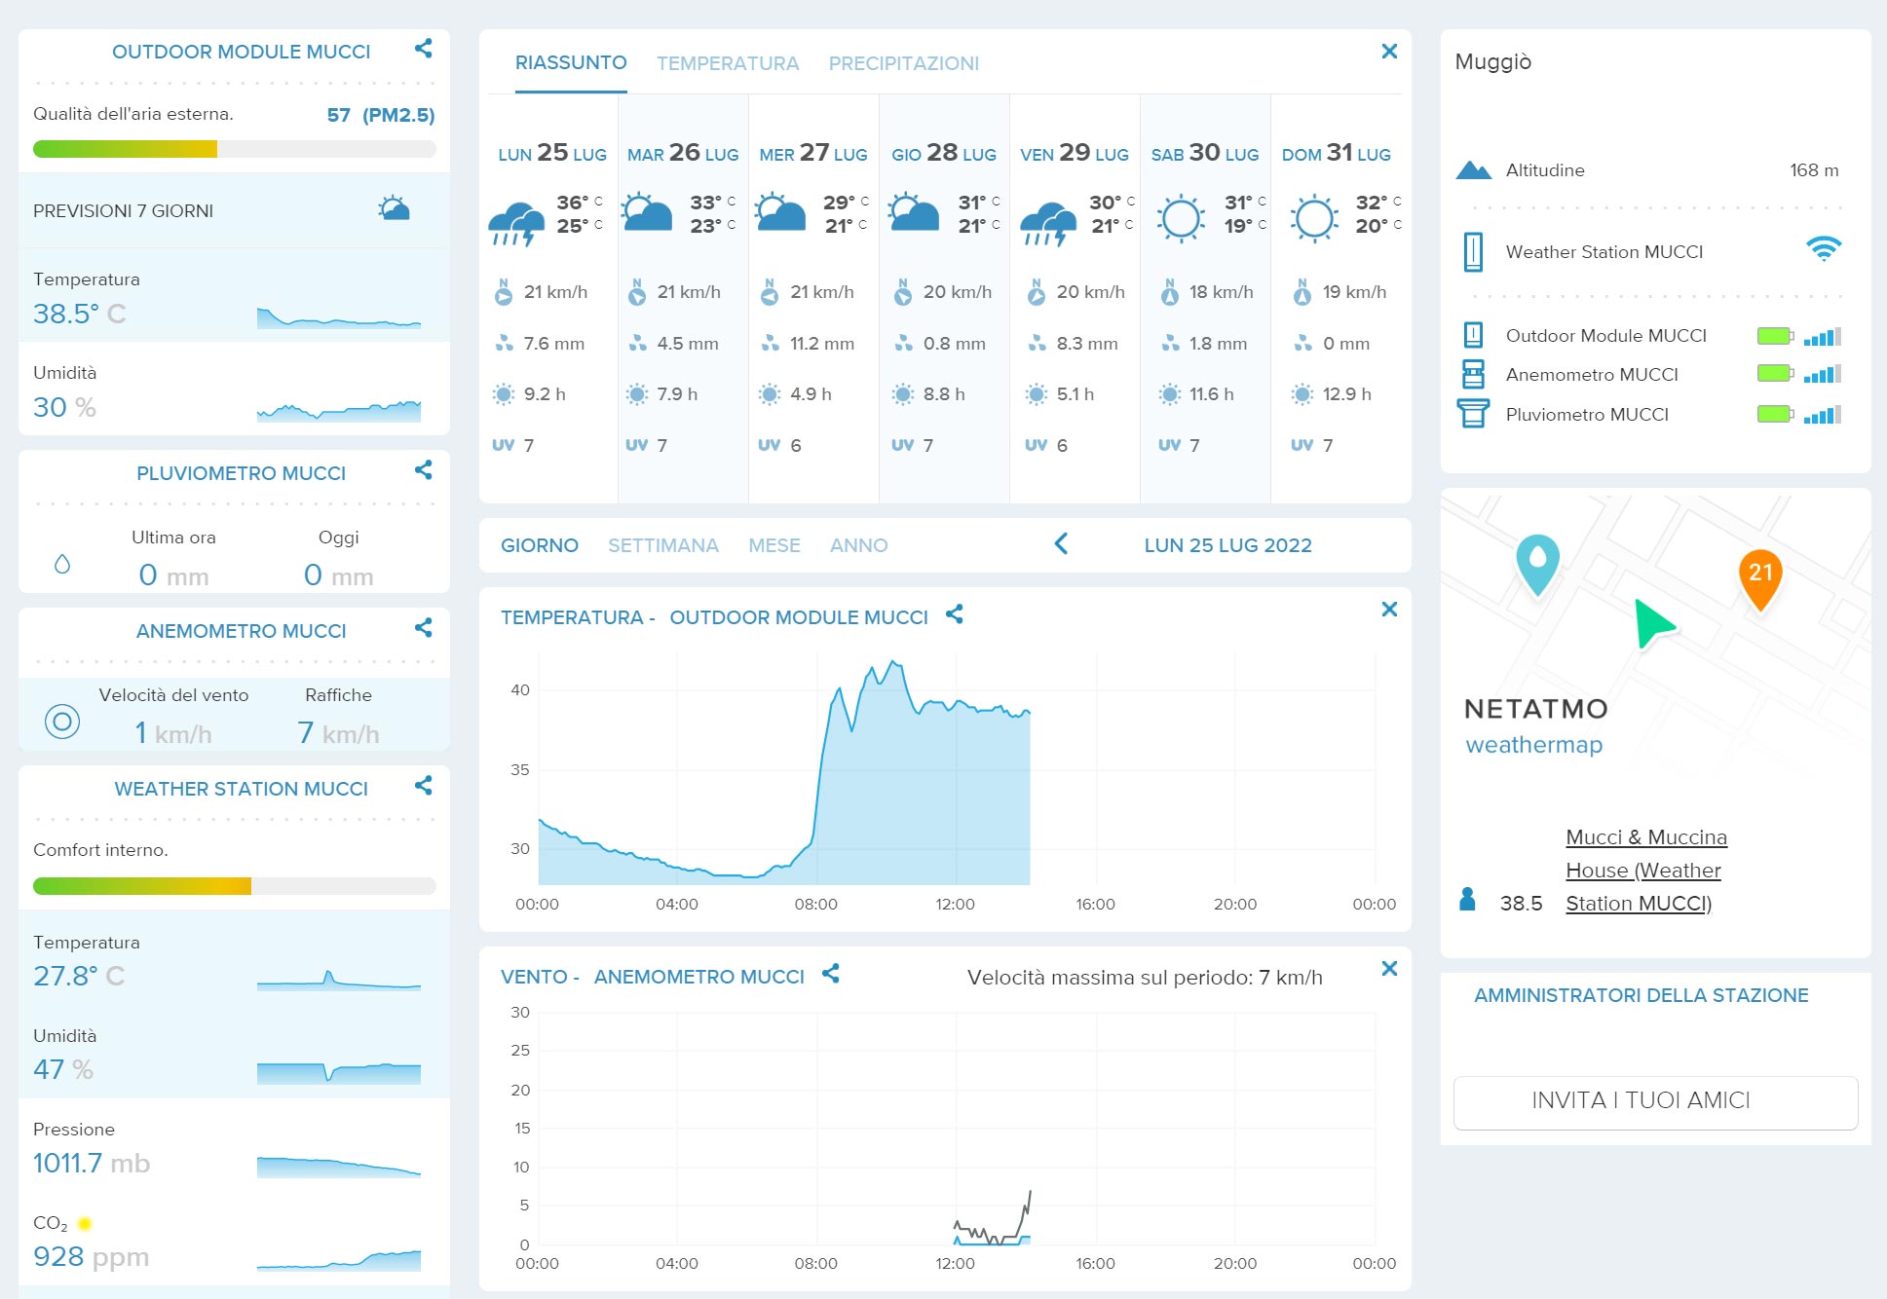Click the Monday 25 thunderstorm icon
This screenshot has width=1887, height=1299.
(516, 223)
